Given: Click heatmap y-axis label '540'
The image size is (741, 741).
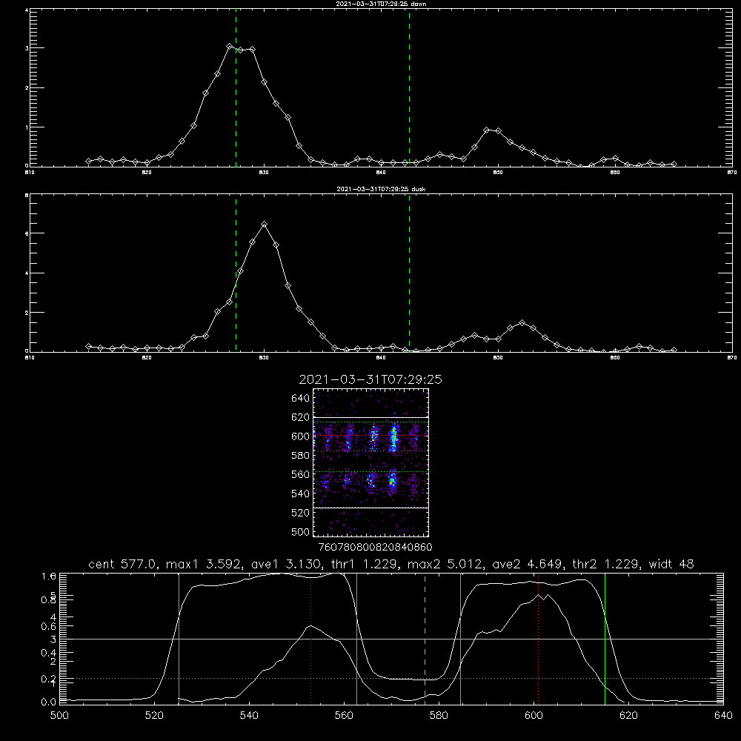Looking at the screenshot, I should [301, 494].
